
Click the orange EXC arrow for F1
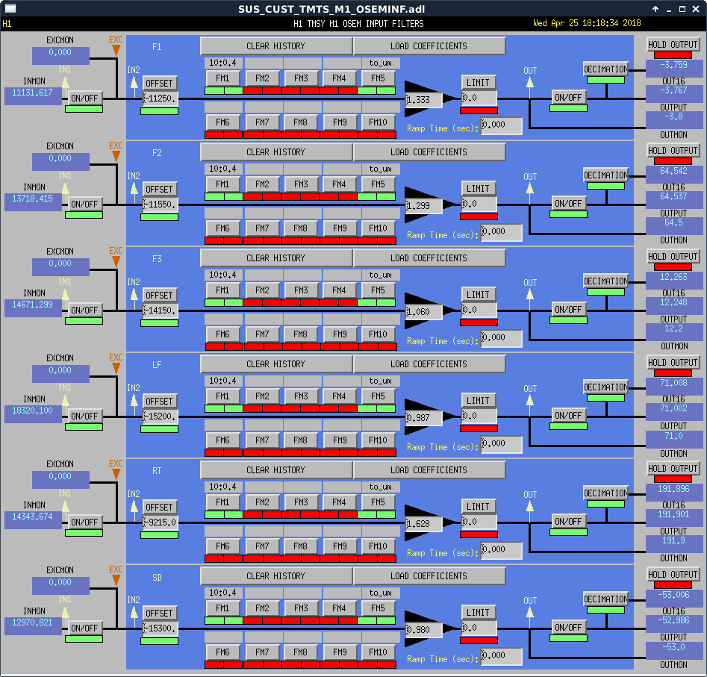(116, 51)
